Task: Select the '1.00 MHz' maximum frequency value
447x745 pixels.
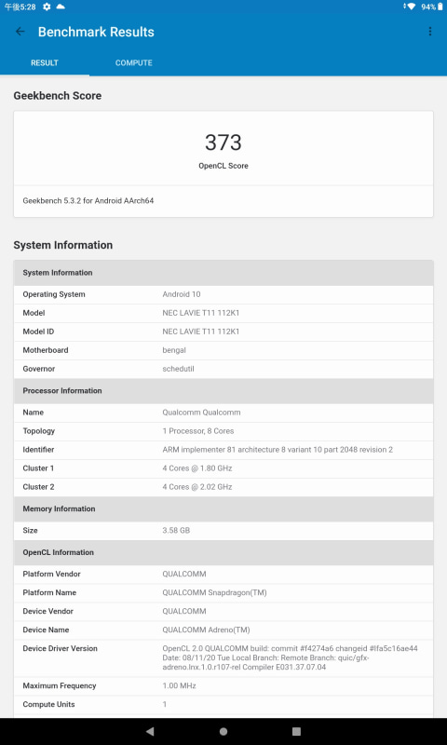Action: point(179,685)
